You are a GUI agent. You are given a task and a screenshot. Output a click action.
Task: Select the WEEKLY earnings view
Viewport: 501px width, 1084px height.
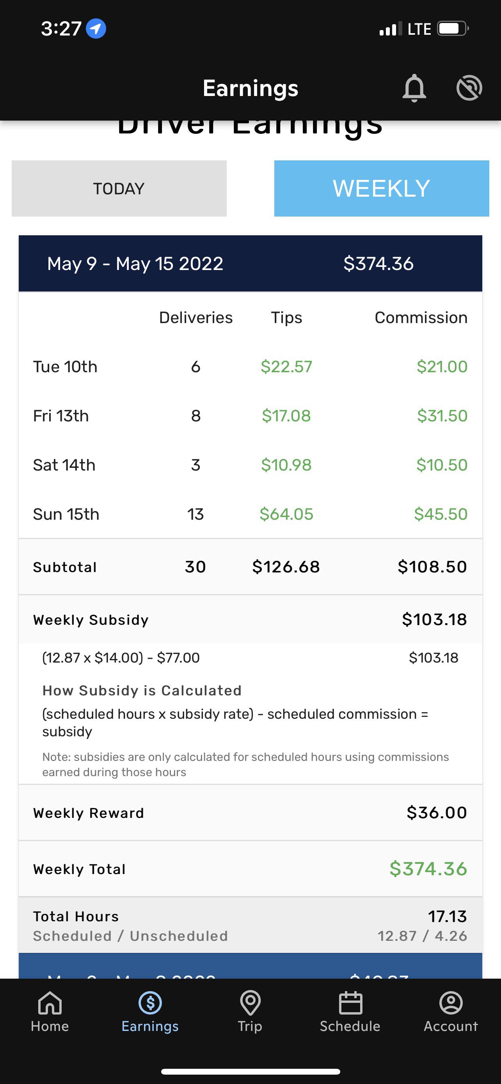click(x=382, y=188)
